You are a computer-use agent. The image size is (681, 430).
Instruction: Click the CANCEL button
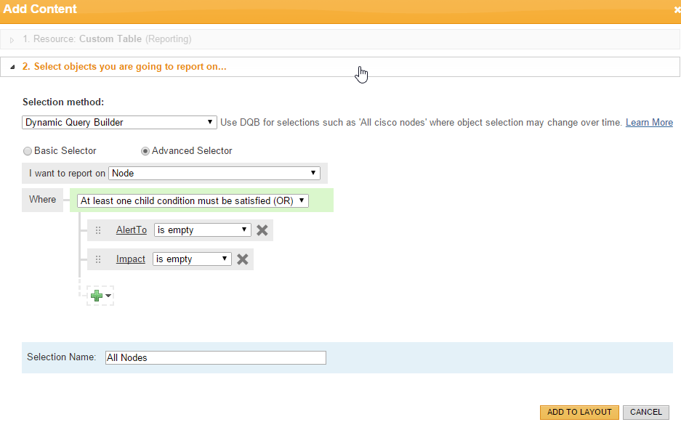point(646,413)
